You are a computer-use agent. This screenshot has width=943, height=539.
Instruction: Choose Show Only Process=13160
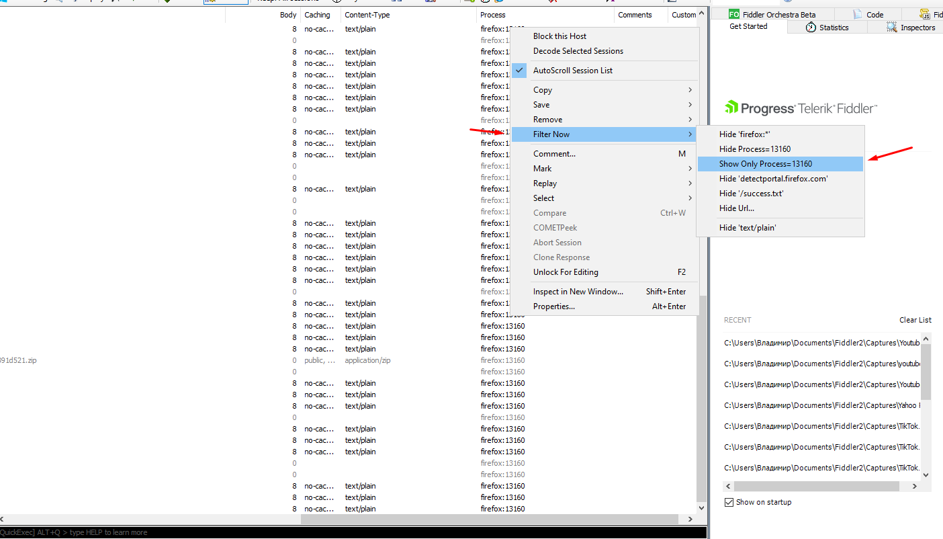(x=766, y=164)
